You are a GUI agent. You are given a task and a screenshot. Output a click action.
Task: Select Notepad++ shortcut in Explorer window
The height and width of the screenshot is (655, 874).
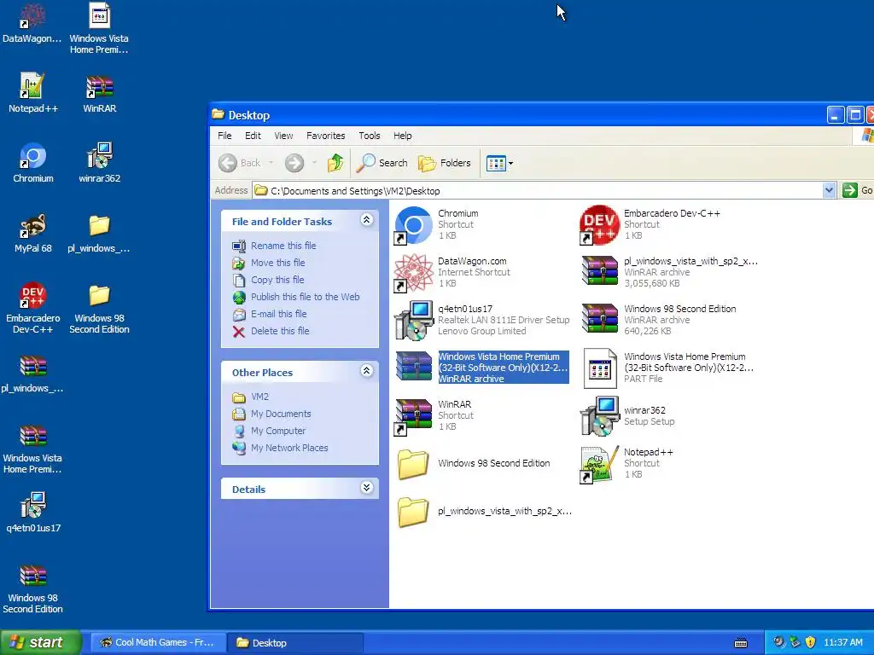(626, 463)
